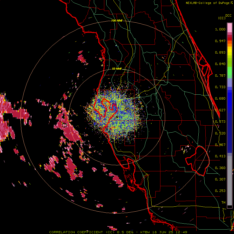234x234 pixels.
Task: Click the KTBW station code in caption
Action: 145,232
